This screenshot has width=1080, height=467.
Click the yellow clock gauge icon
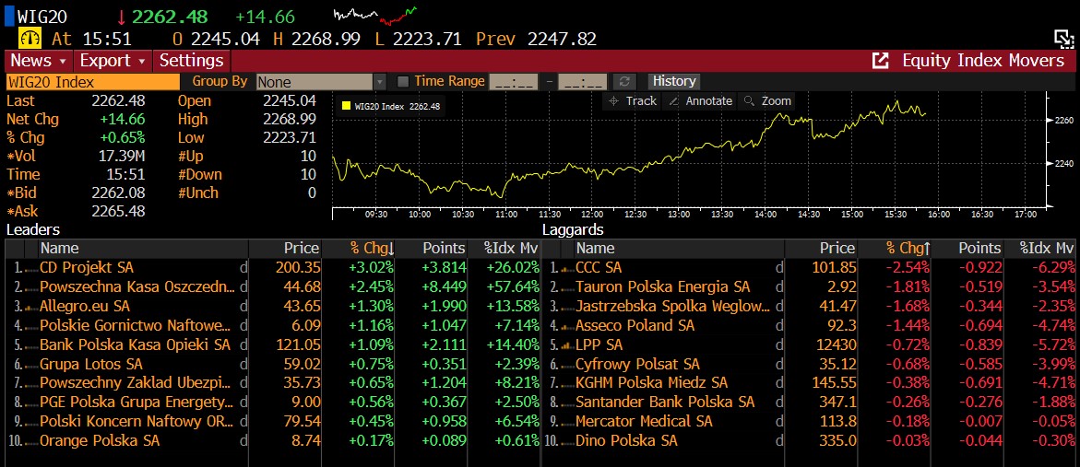30,39
